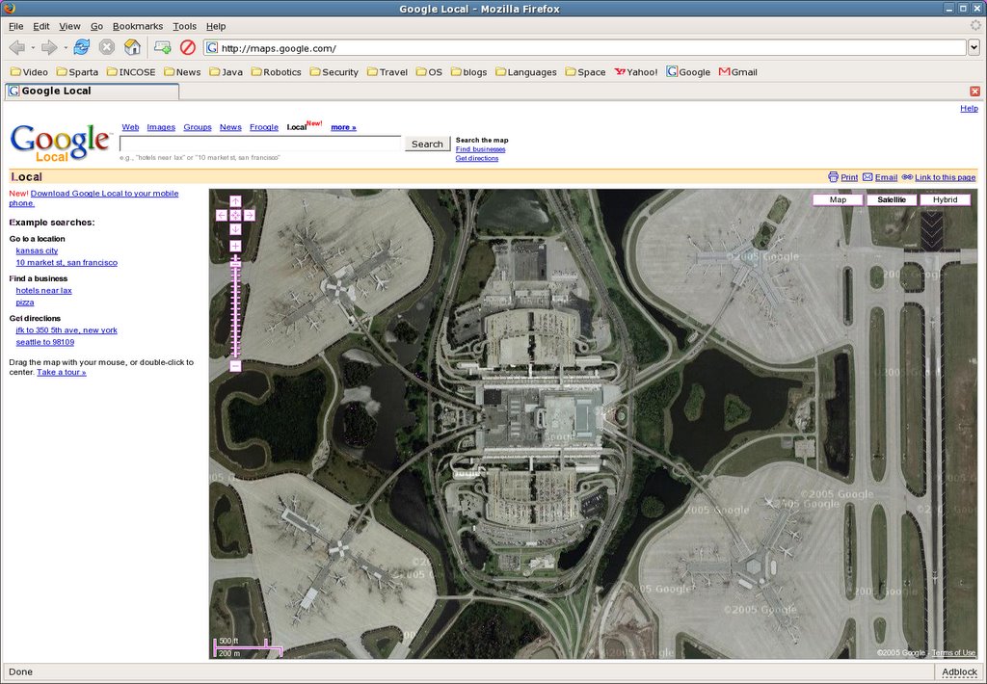Click the Find businesses link
This screenshot has height=684, width=987.
click(480, 149)
